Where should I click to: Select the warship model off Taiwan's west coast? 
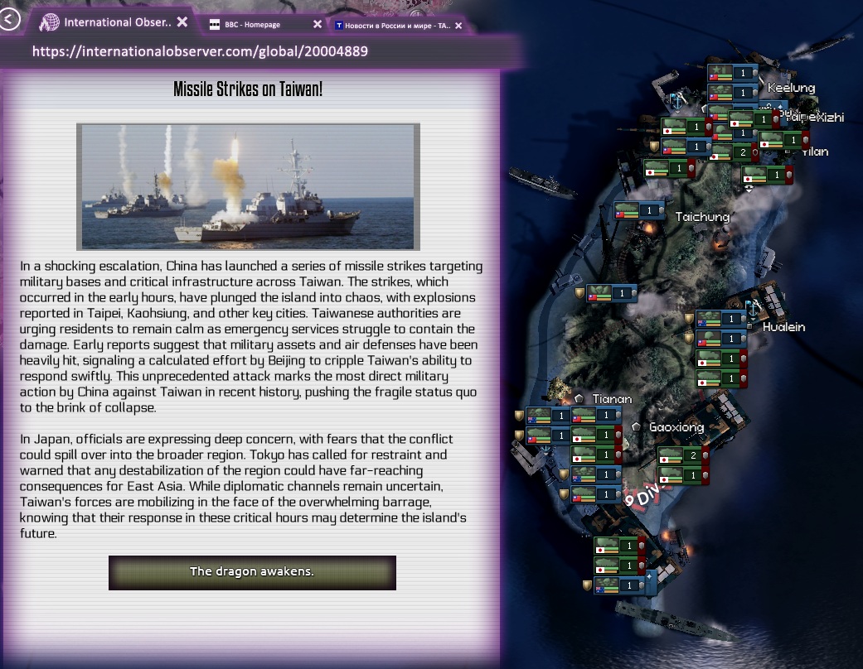[542, 182]
